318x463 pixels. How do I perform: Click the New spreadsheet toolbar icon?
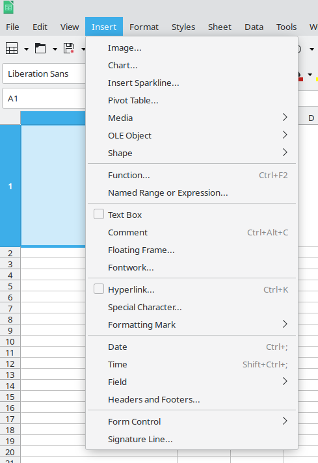coord(12,48)
